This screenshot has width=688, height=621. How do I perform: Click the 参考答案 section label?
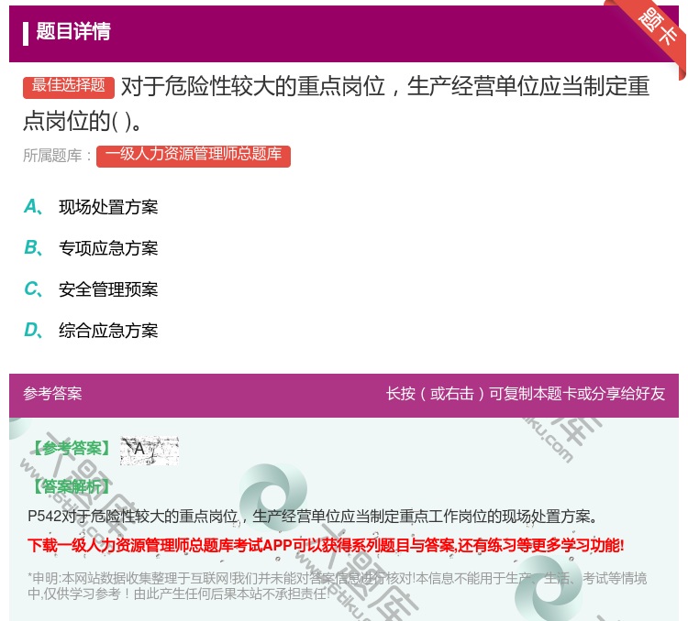[x=52, y=394]
